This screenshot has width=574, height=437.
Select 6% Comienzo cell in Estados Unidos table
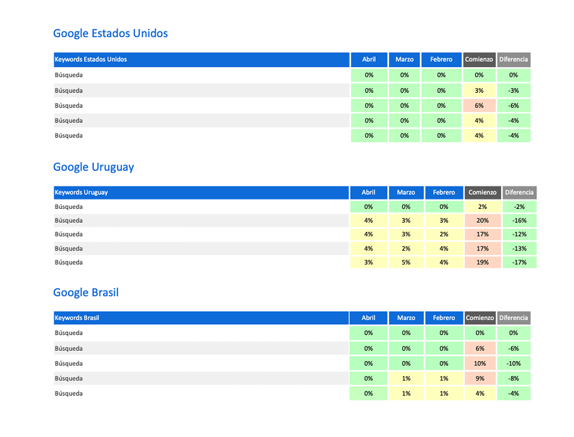(x=479, y=106)
